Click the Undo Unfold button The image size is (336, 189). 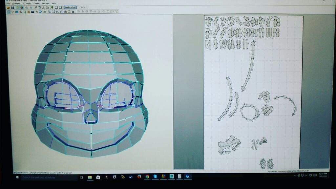click(x=70, y=7)
